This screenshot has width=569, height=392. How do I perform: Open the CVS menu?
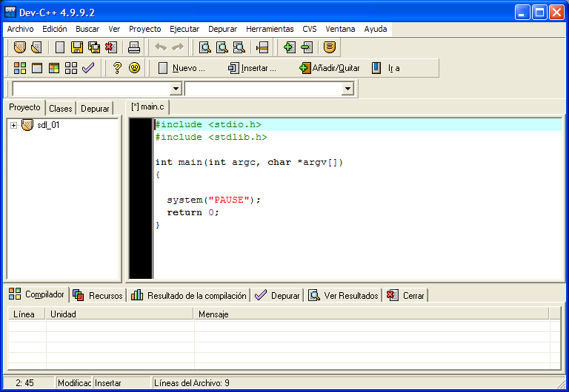pyautogui.click(x=310, y=29)
